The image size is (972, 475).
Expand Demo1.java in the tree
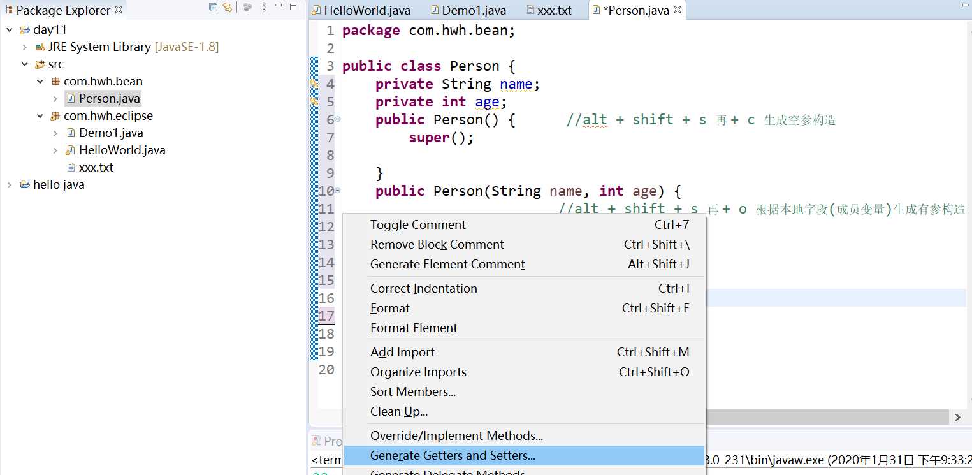tap(55, 133)
